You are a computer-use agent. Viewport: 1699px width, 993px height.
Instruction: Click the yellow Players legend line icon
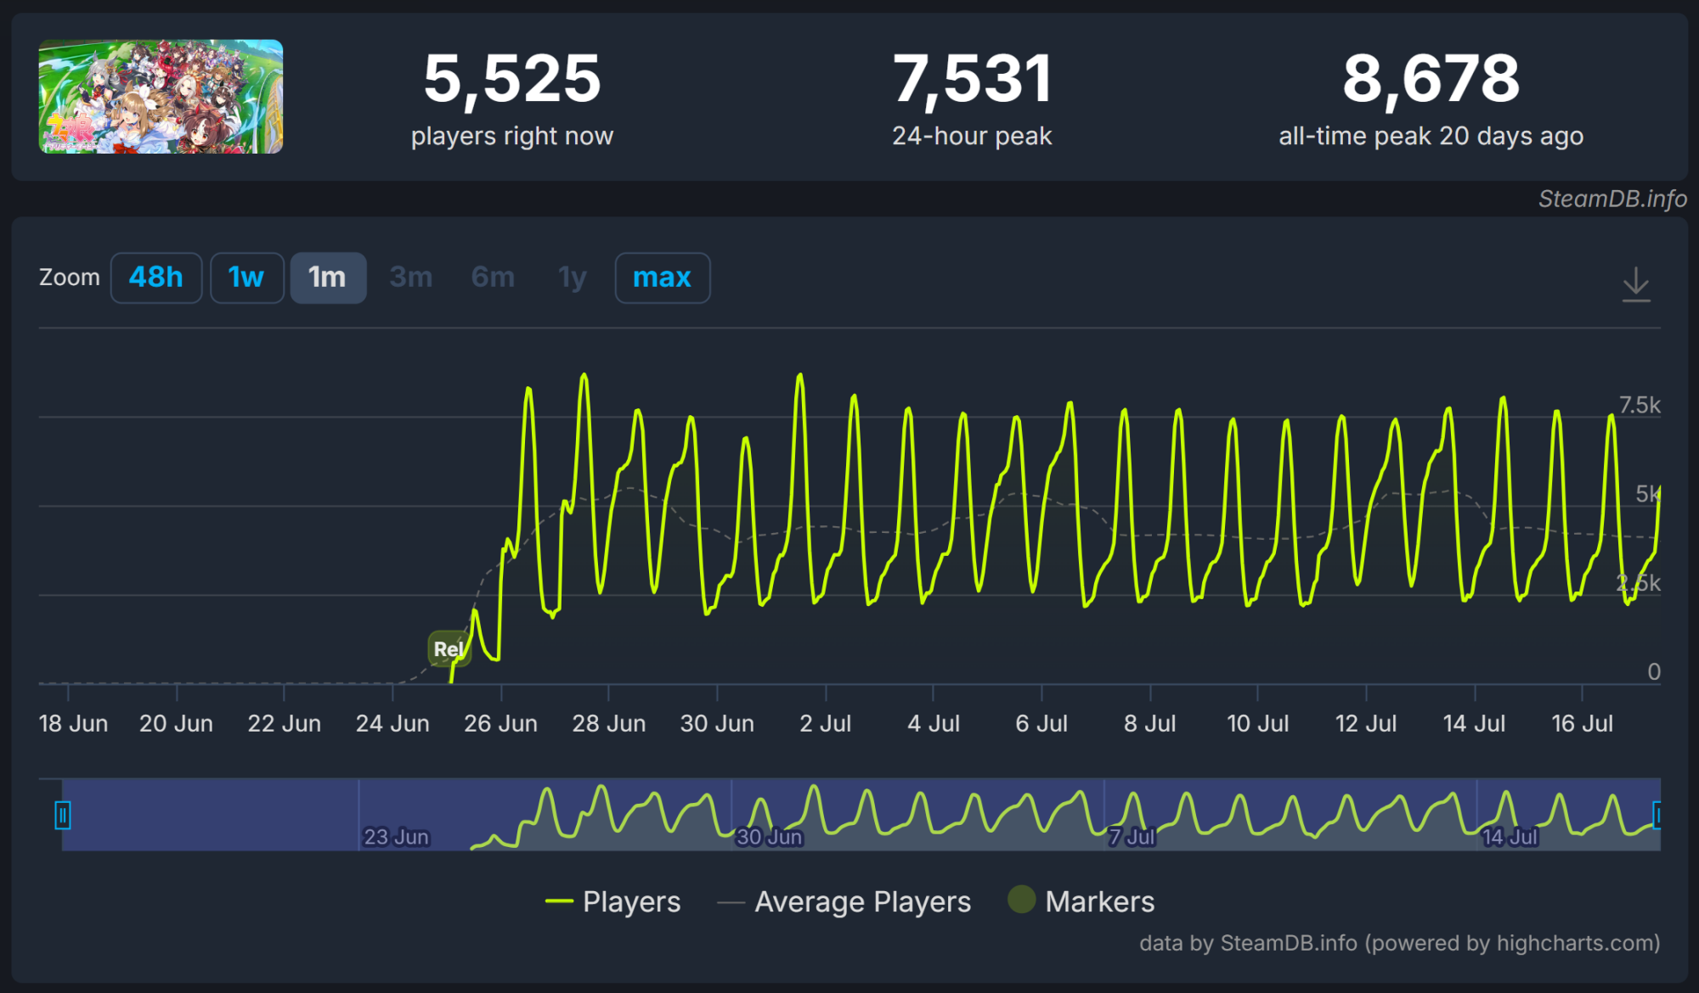click(x=559, y=901)
